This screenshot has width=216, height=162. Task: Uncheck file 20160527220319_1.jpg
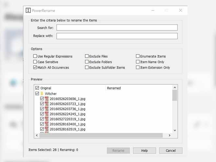(x=42, y=119)
